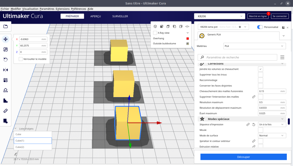Screen dimensions: 293x166
Task: Select the support blocker tool
Action: point(5,90)
